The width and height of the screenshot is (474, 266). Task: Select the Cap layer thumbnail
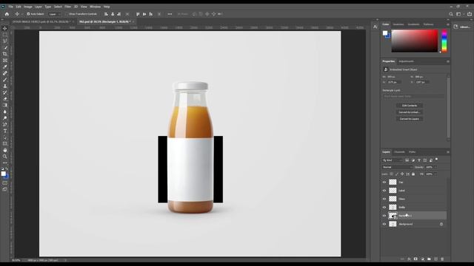pyautogui.click(x=393, y=183)
